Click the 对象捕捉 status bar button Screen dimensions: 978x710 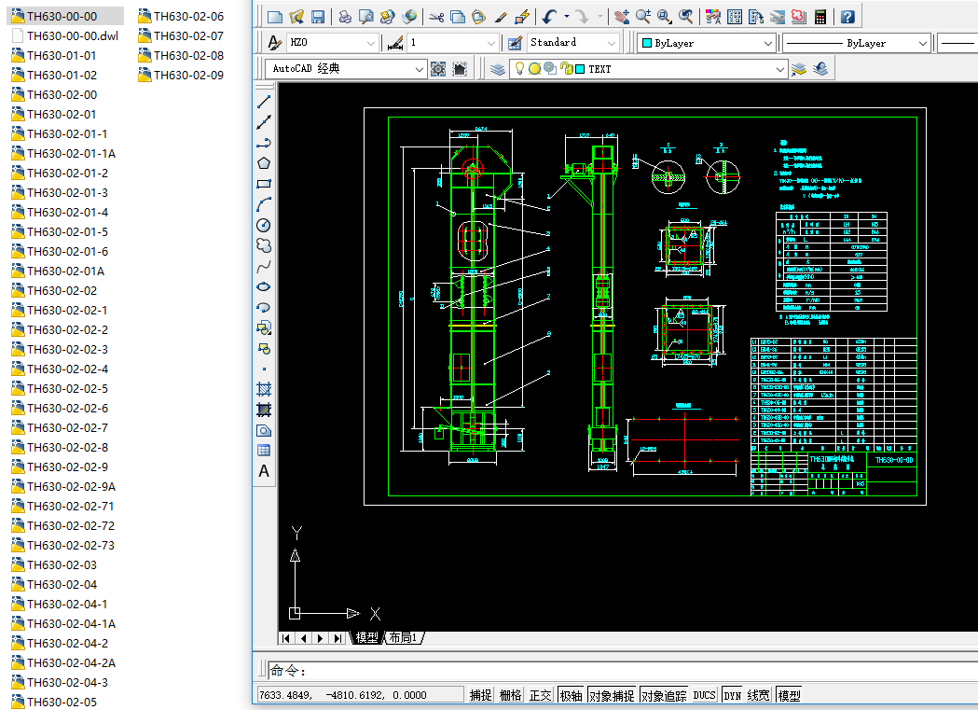(612, 695)
